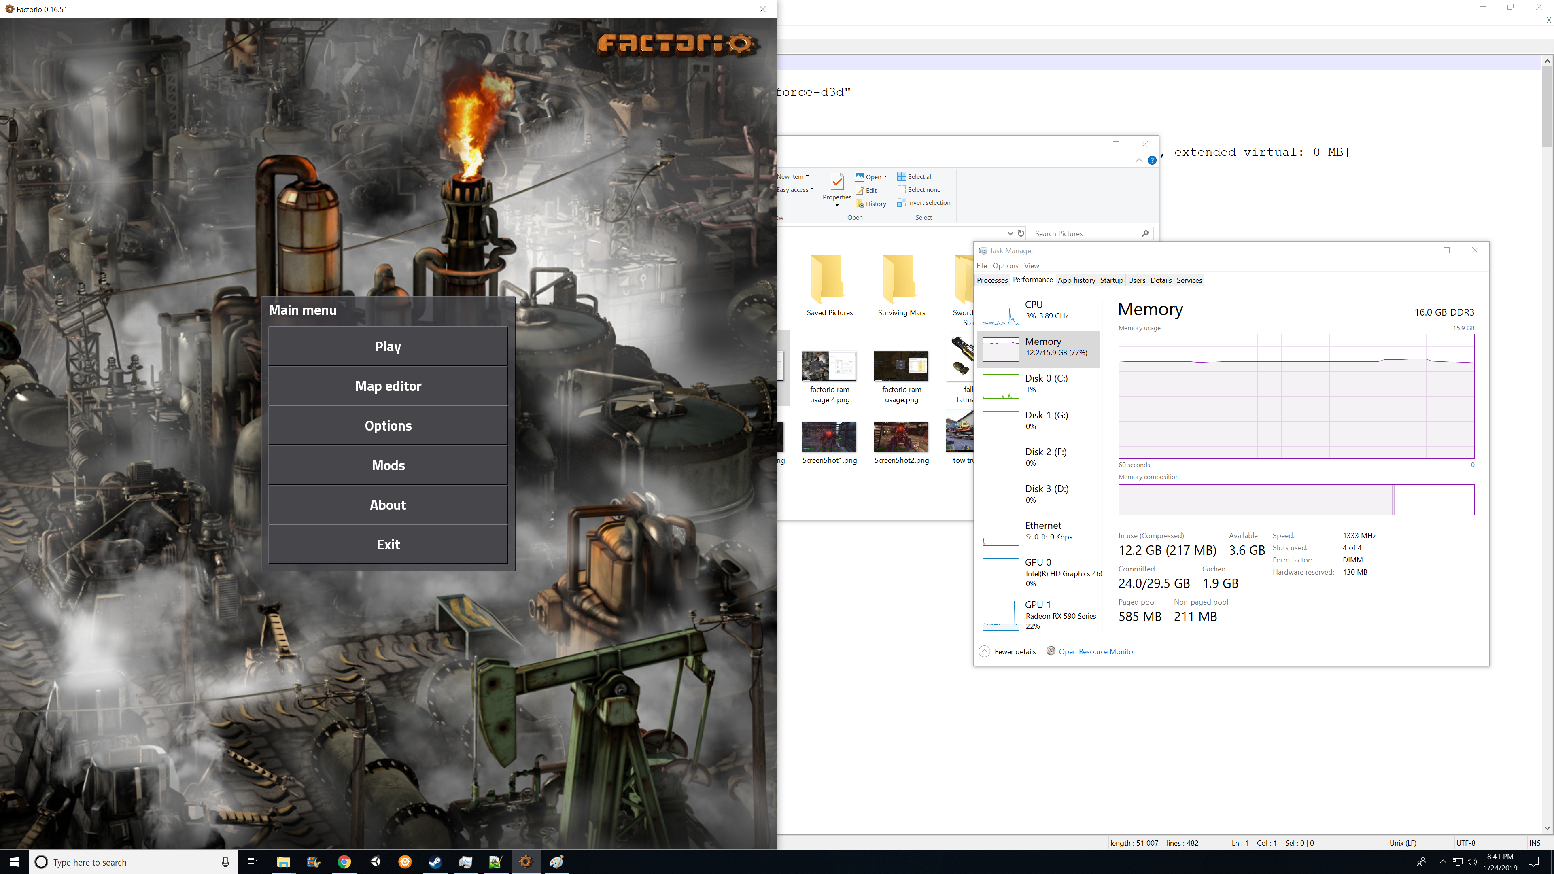Open the Startup tab in Task Manager
This screenshot has height=874, width=1554.
point(1111,280)
